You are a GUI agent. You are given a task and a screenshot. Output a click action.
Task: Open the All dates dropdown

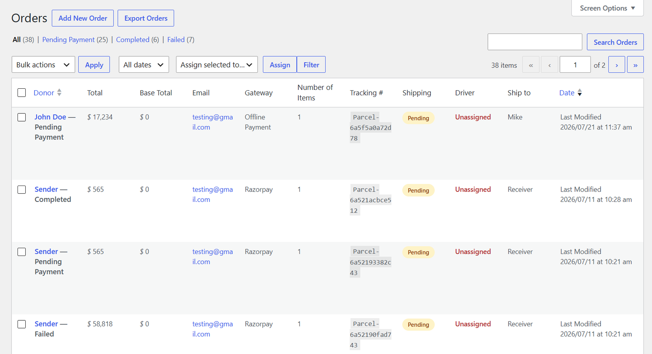point(144,65)
